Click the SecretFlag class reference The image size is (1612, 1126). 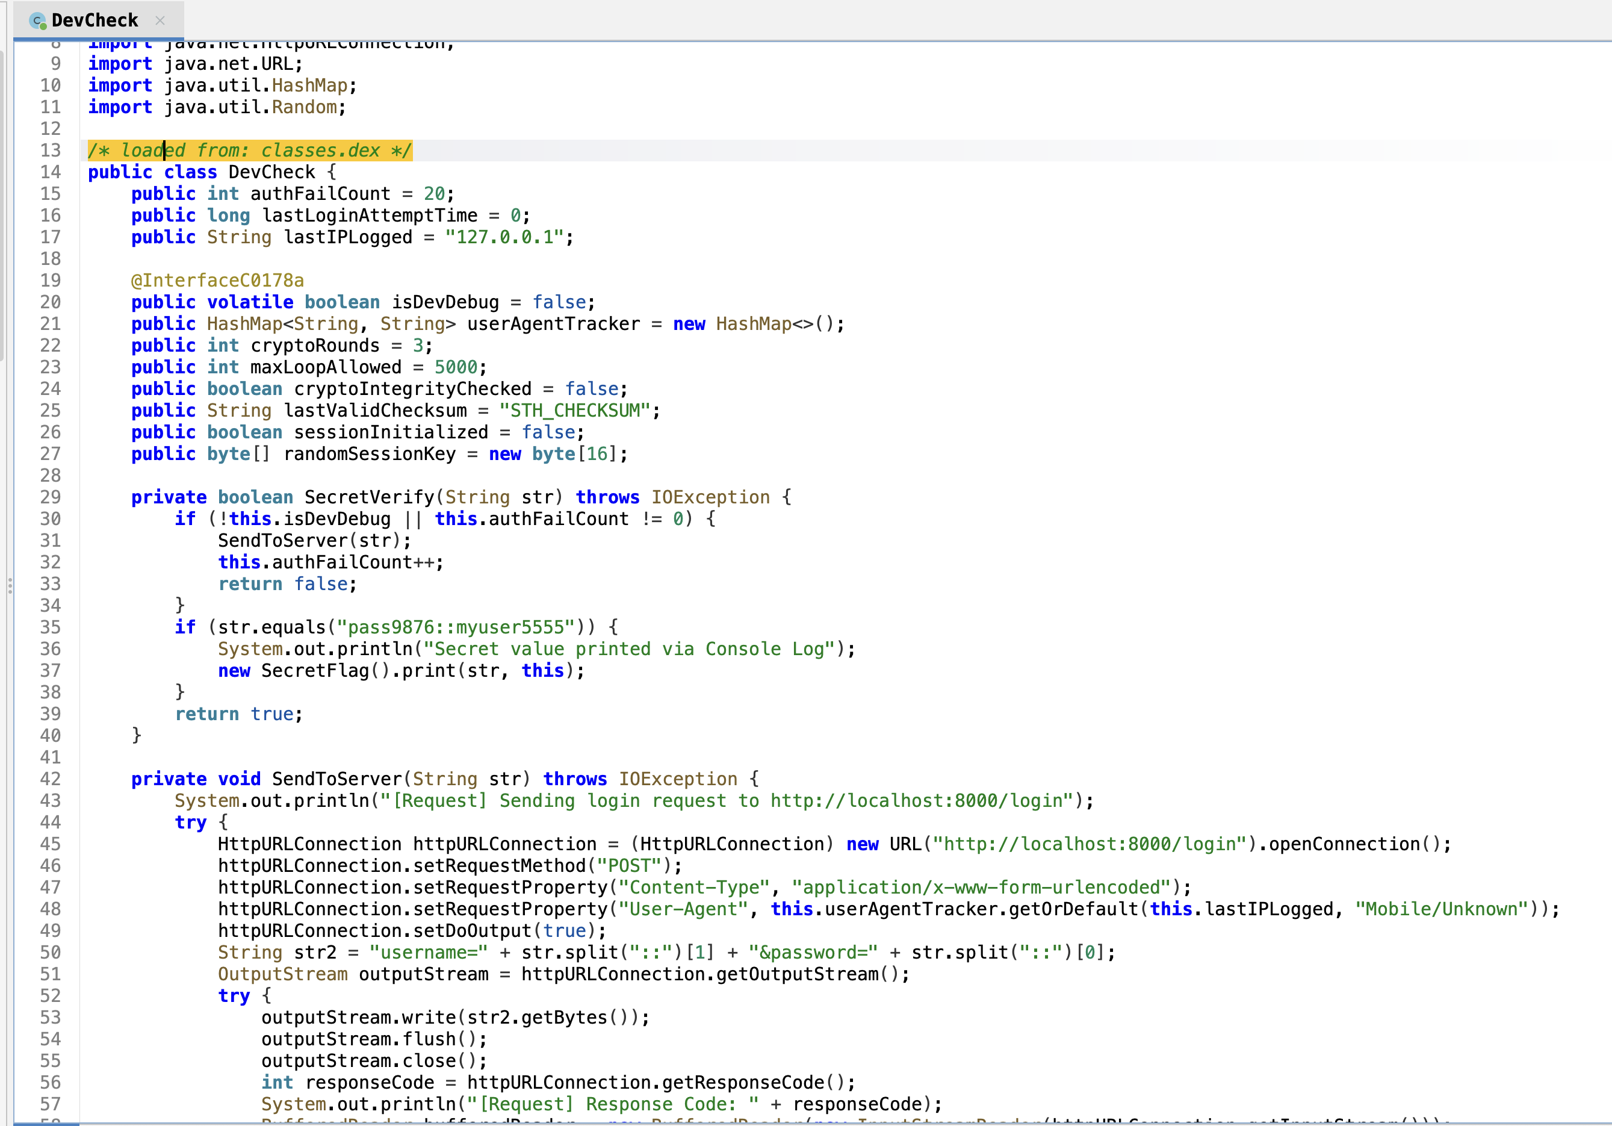315,671
